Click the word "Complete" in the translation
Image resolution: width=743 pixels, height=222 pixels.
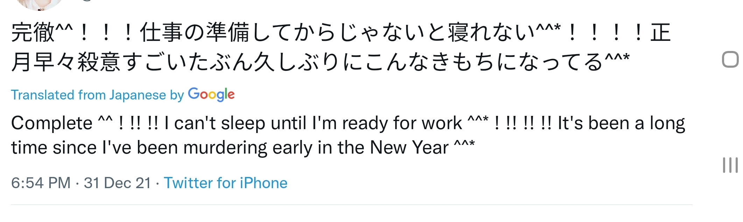pyautogui.click(x=52, y=124)
